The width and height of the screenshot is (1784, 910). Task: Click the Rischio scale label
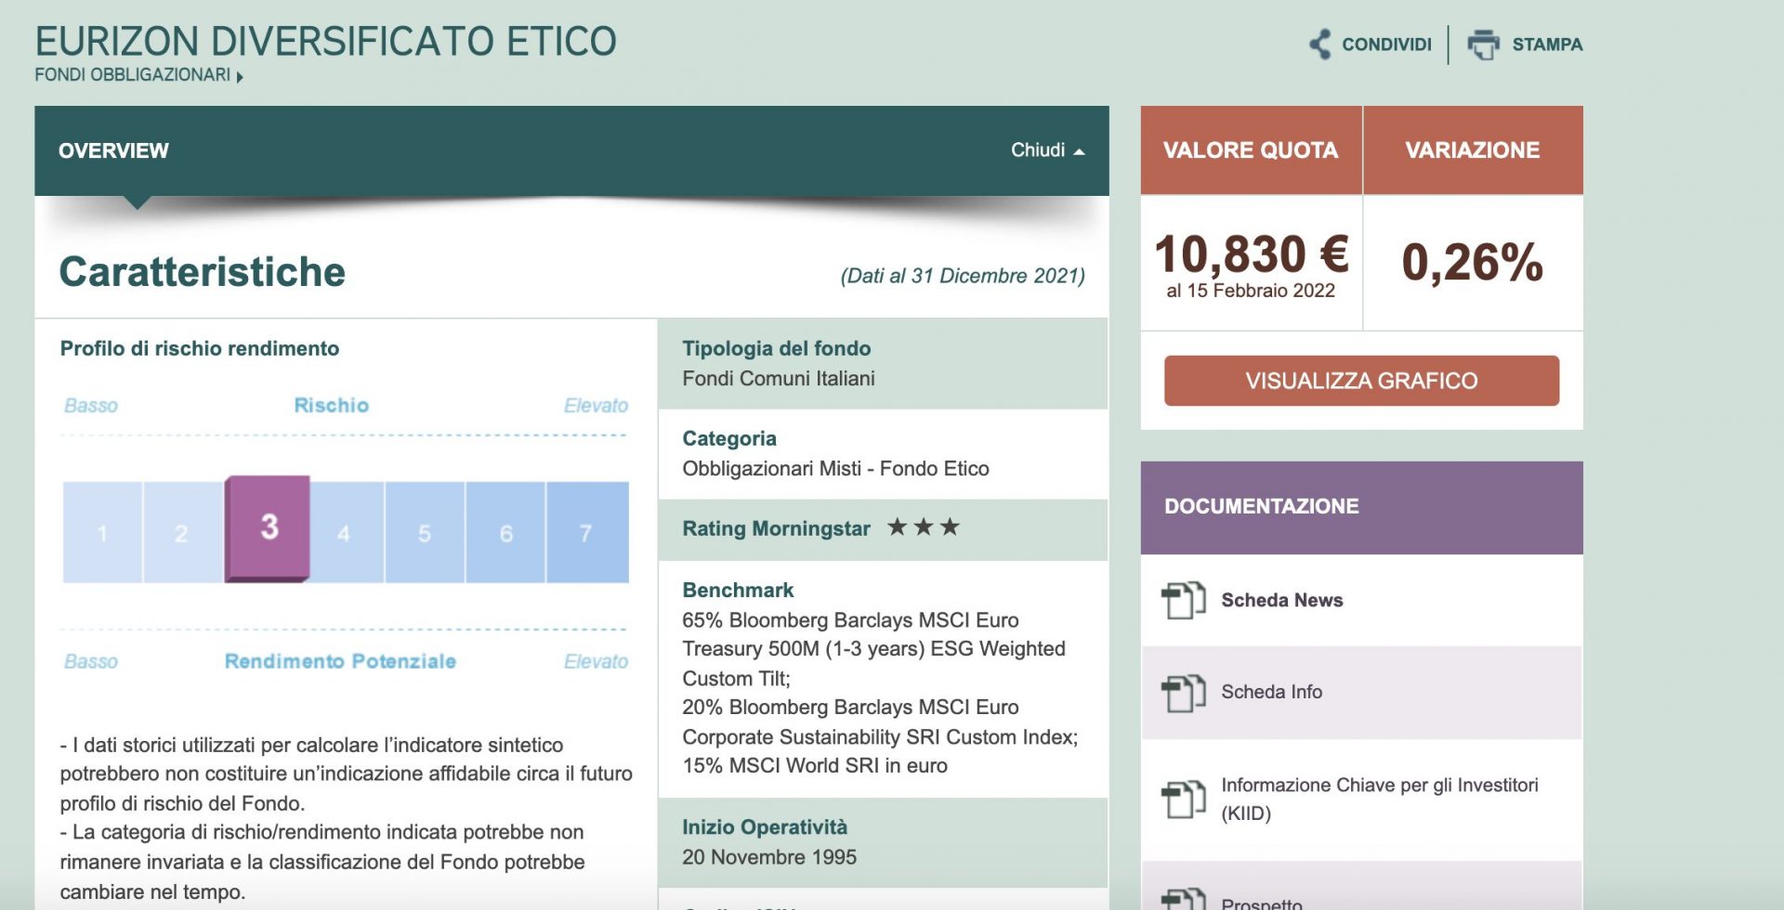pyautogui.click(x=331, y=406)
